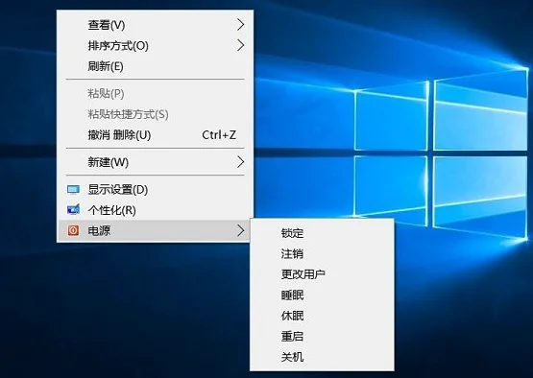Choose 关机 to shut down
533x378 pixels.
pos(322,357)
